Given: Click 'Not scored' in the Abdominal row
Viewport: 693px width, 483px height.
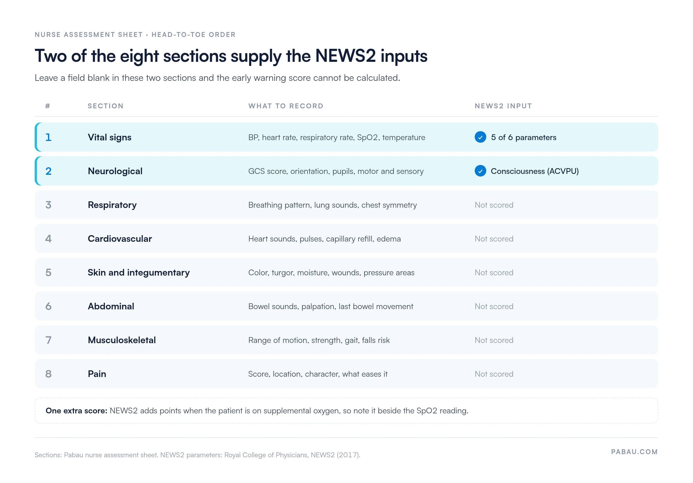Looking at the screenshot, I should 494,306.
